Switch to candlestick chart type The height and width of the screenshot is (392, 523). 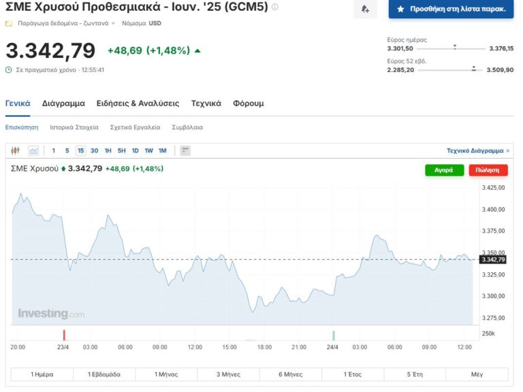pyautogui.click(x=16, y=151)
